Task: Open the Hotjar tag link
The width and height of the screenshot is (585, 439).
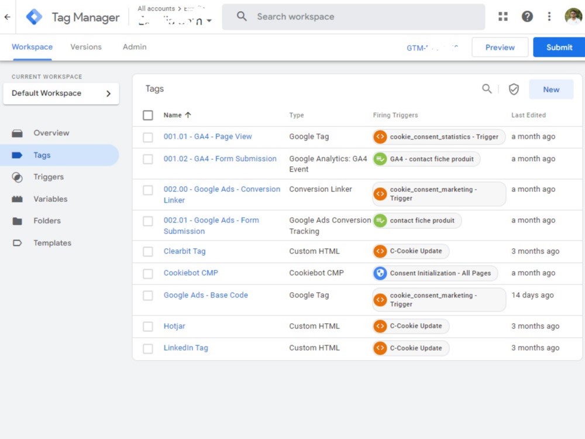Action: pyautogui.click(x=174, y=326)
